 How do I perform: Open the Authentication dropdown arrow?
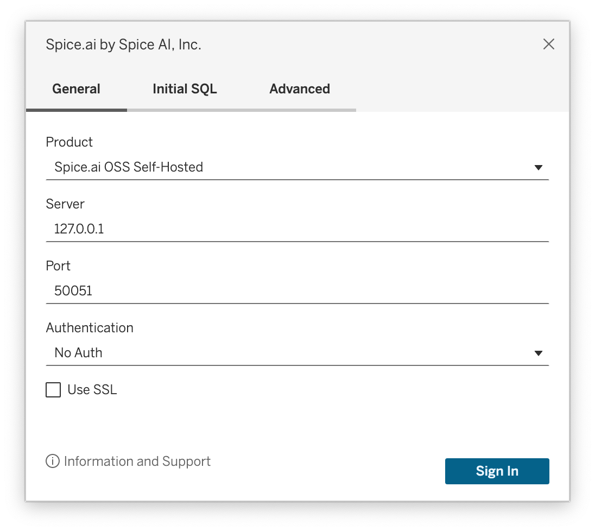pos(539,353)
